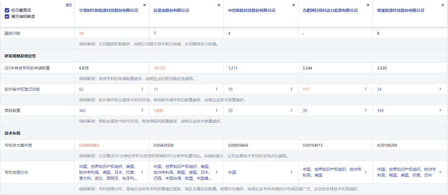Expand trademark arrow beside 30
The height and width of the screenshot is (195, 448).
pos(292,110)
